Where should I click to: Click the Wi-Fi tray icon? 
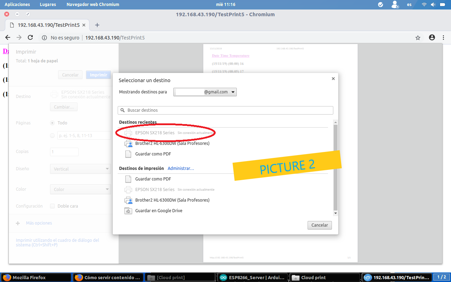(x=424, y=5)
